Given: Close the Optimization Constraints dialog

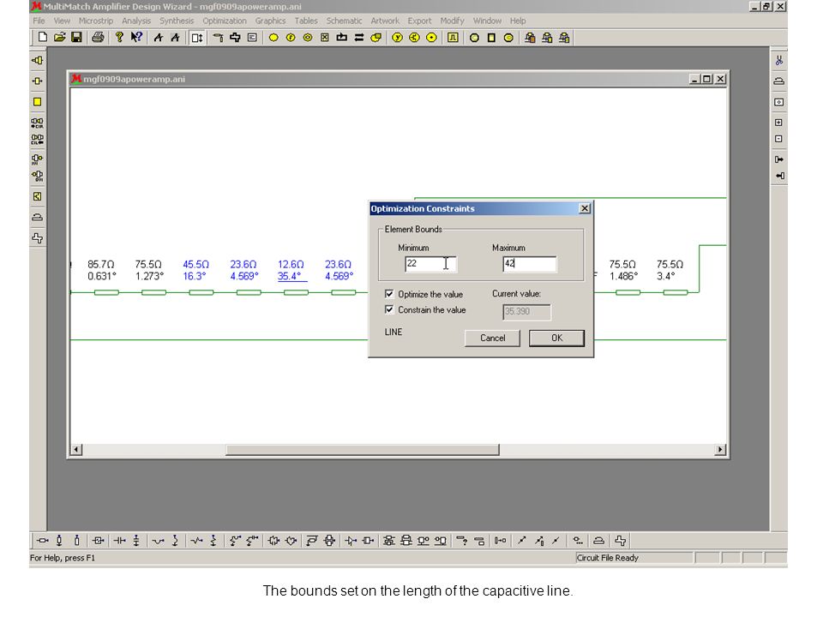Looking at the screenshot, I should pyautogui.click(x=585, y=208).
